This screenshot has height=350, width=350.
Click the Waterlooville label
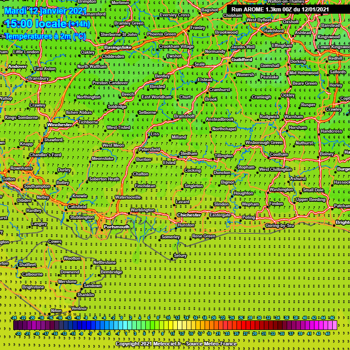[x=128, y=197]
